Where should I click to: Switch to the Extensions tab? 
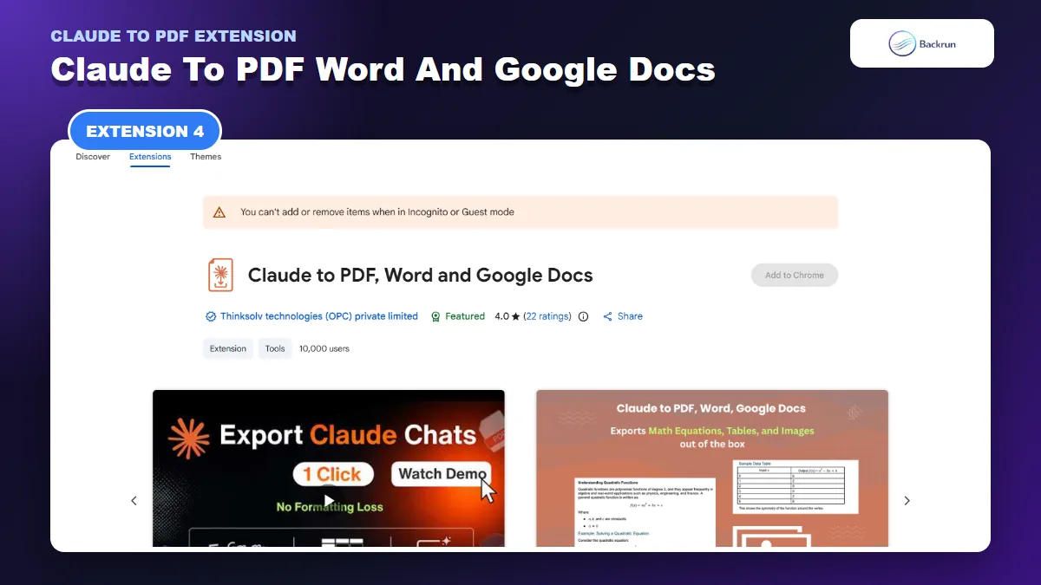coord(150,157)
